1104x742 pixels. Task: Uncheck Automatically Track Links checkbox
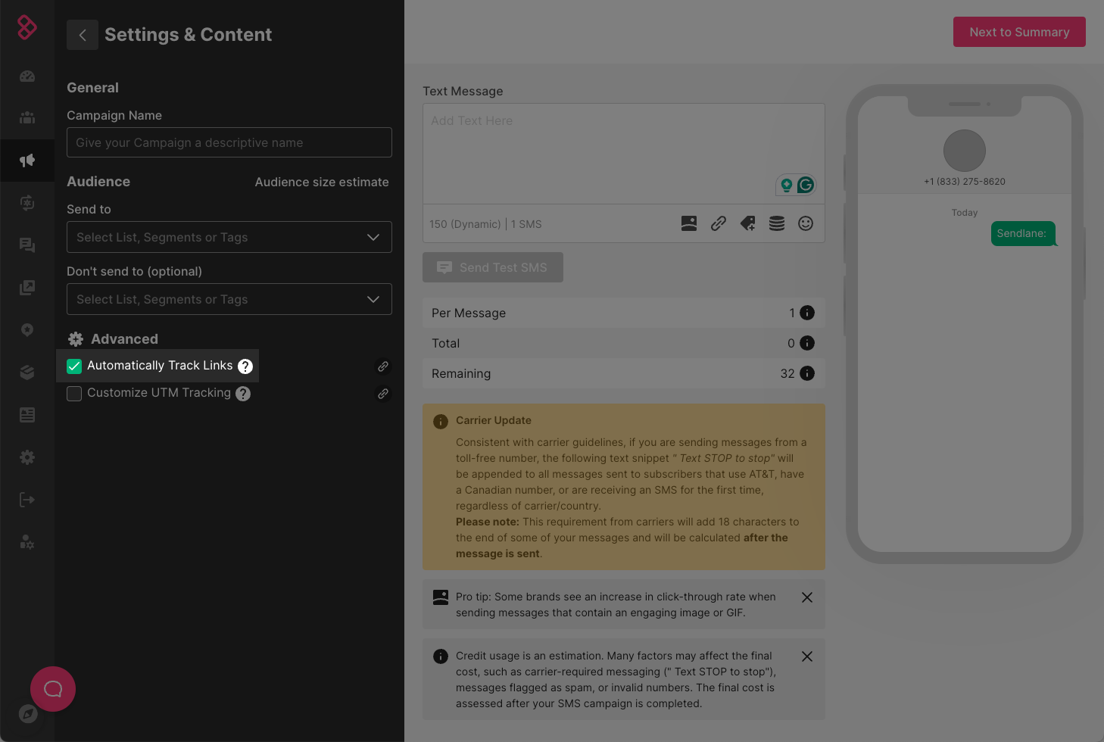click(74, 366)
